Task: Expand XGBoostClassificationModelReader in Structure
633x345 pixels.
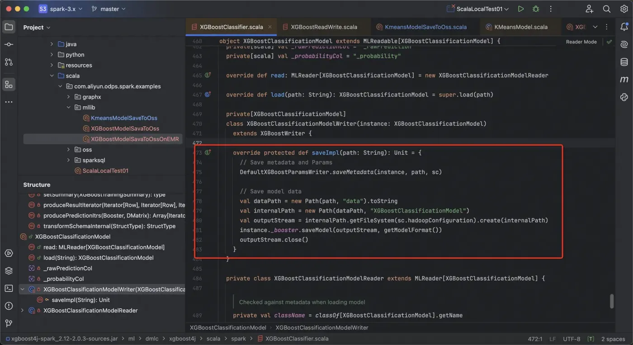Action: click(x=22, y=311)
